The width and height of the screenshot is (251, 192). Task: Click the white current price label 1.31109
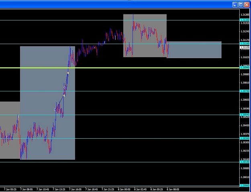tap(245, 47)
